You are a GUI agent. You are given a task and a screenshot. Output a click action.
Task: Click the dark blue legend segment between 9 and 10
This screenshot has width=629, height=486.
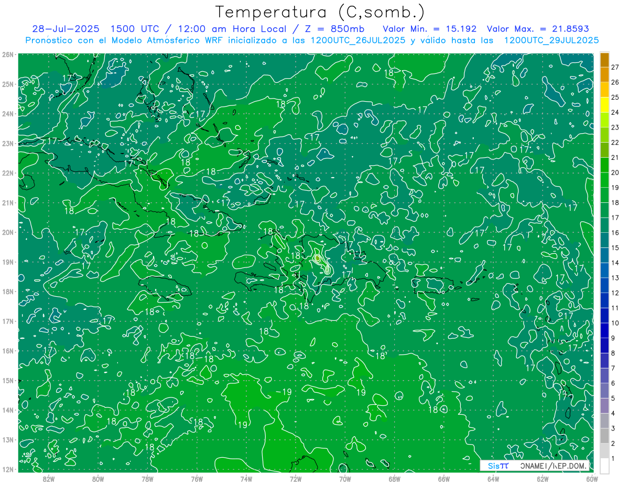(604, 330)
